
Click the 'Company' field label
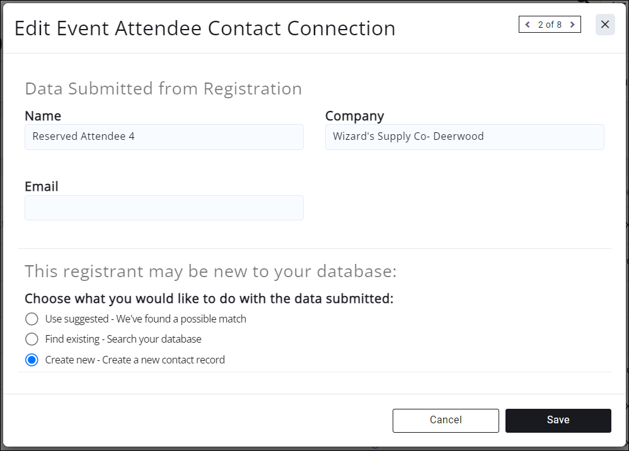pyautogui.click(x=354, y=116)
